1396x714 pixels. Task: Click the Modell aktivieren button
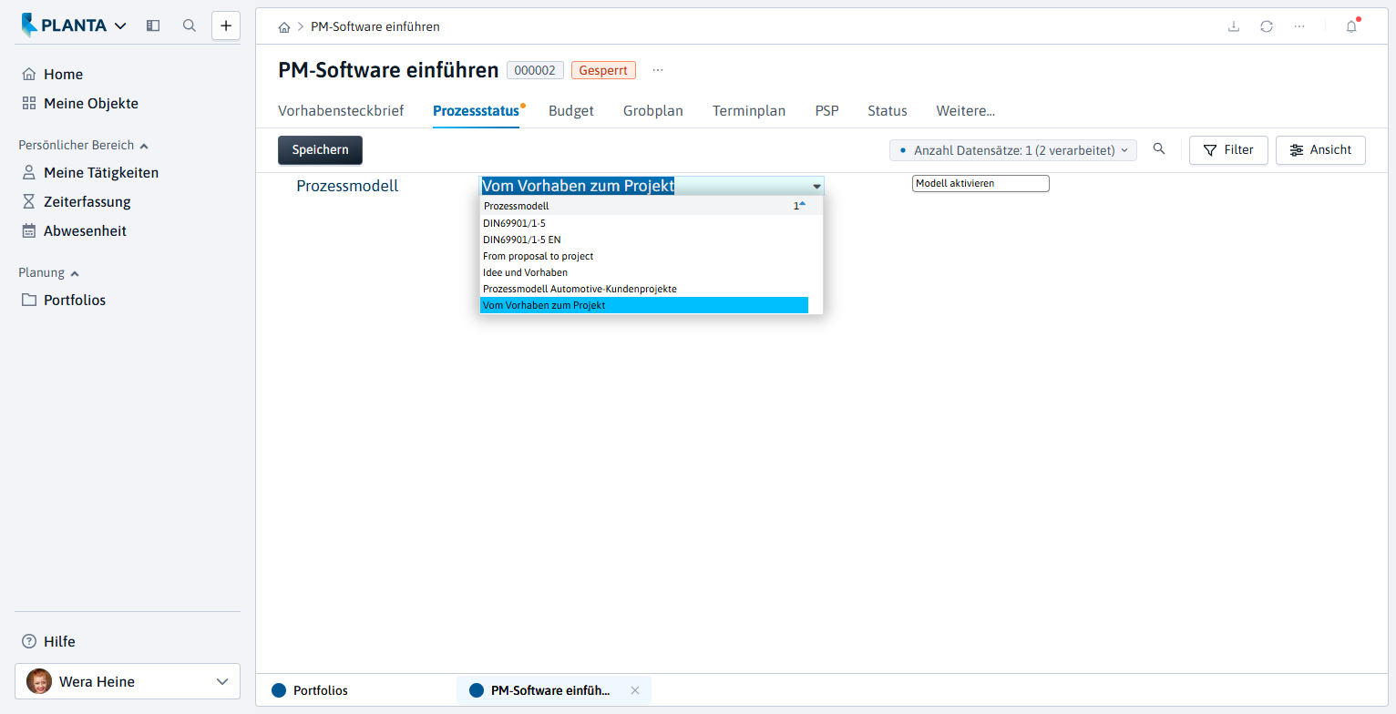[980, 184]
